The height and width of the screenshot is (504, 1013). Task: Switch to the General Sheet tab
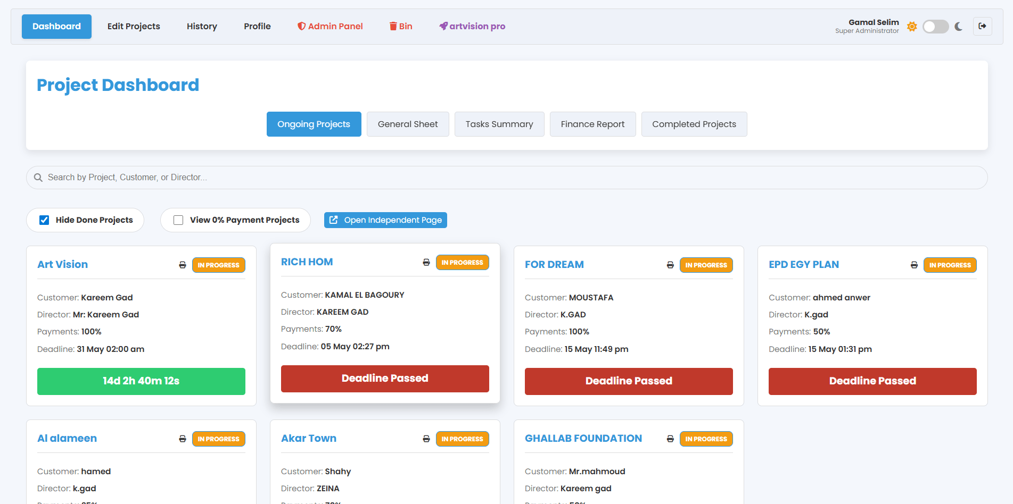pyautogui.click(x=408, y=124)
